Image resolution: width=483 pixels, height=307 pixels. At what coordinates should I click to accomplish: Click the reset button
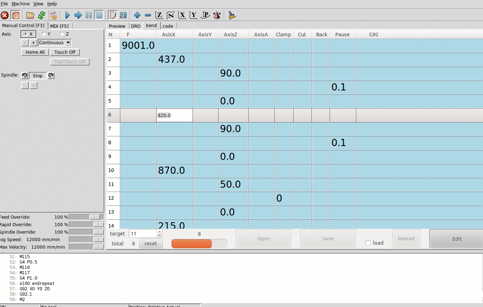click(151, 244)
